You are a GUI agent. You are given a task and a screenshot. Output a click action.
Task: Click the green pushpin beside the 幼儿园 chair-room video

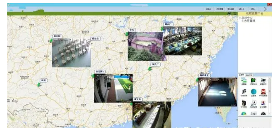(x=51, y=41)
